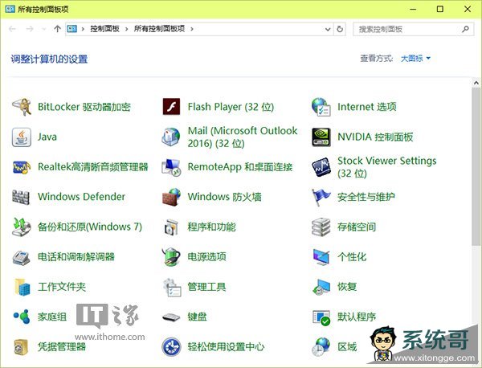482x368 pixels.
Task: Open the phone and modem icon
Action: (21, 257)
